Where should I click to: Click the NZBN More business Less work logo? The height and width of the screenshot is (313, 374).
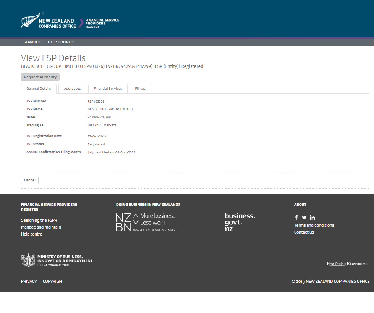[x=146, y=223]
